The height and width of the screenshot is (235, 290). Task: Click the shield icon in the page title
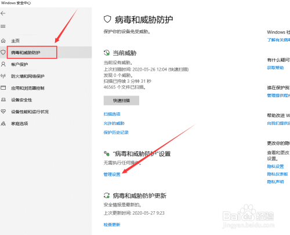[107, 19]
